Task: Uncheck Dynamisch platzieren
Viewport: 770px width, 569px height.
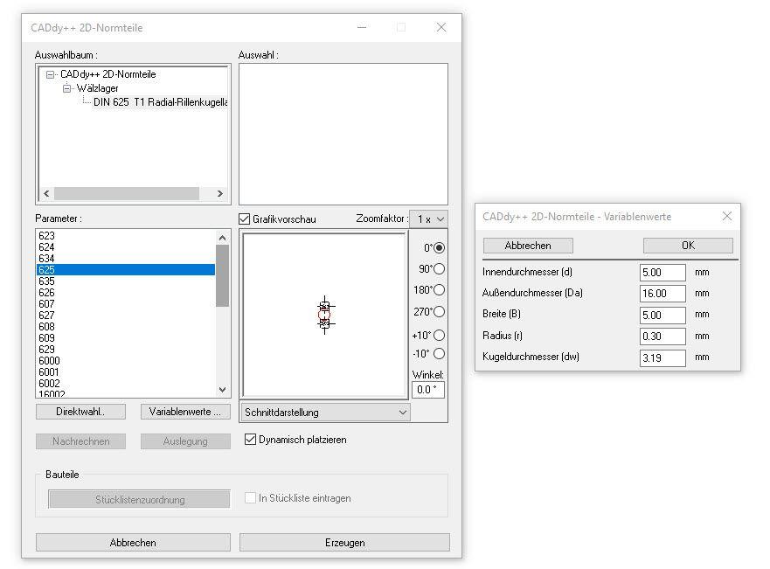Action: tap(251, 440)
